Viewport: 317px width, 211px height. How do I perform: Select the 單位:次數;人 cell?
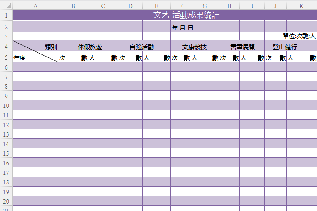[301, 37]
